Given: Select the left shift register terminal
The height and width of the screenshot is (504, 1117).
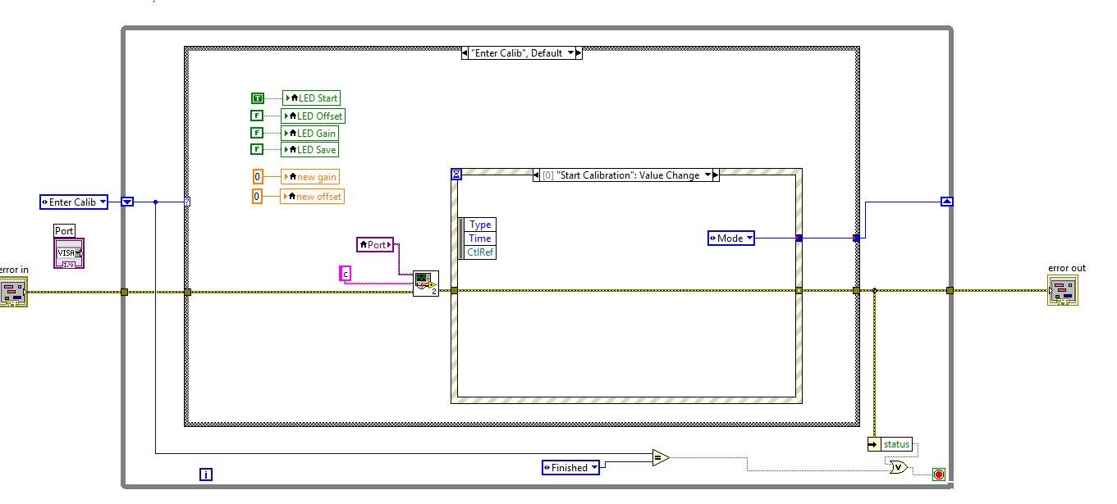Looking at the screenshot, I should [x=127, y=202].
